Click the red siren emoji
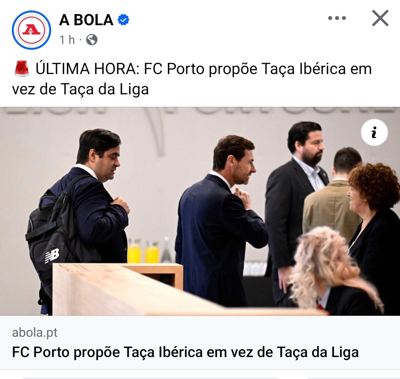Viewport: 400px width, 379px height. click(x=22, y=69)
